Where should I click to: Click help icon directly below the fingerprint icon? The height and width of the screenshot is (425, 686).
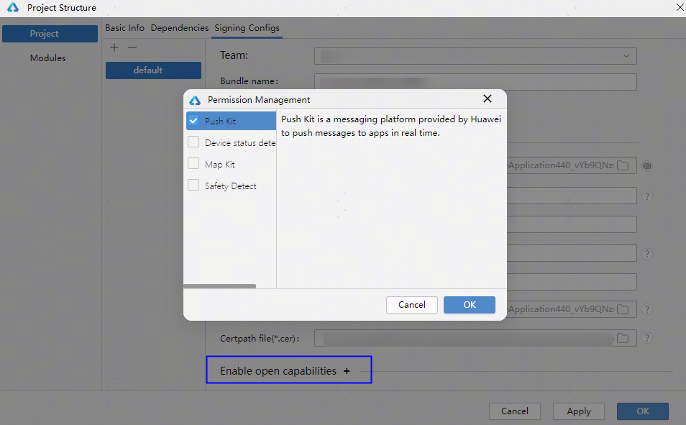pyautogui.click(x=647, y=196)
